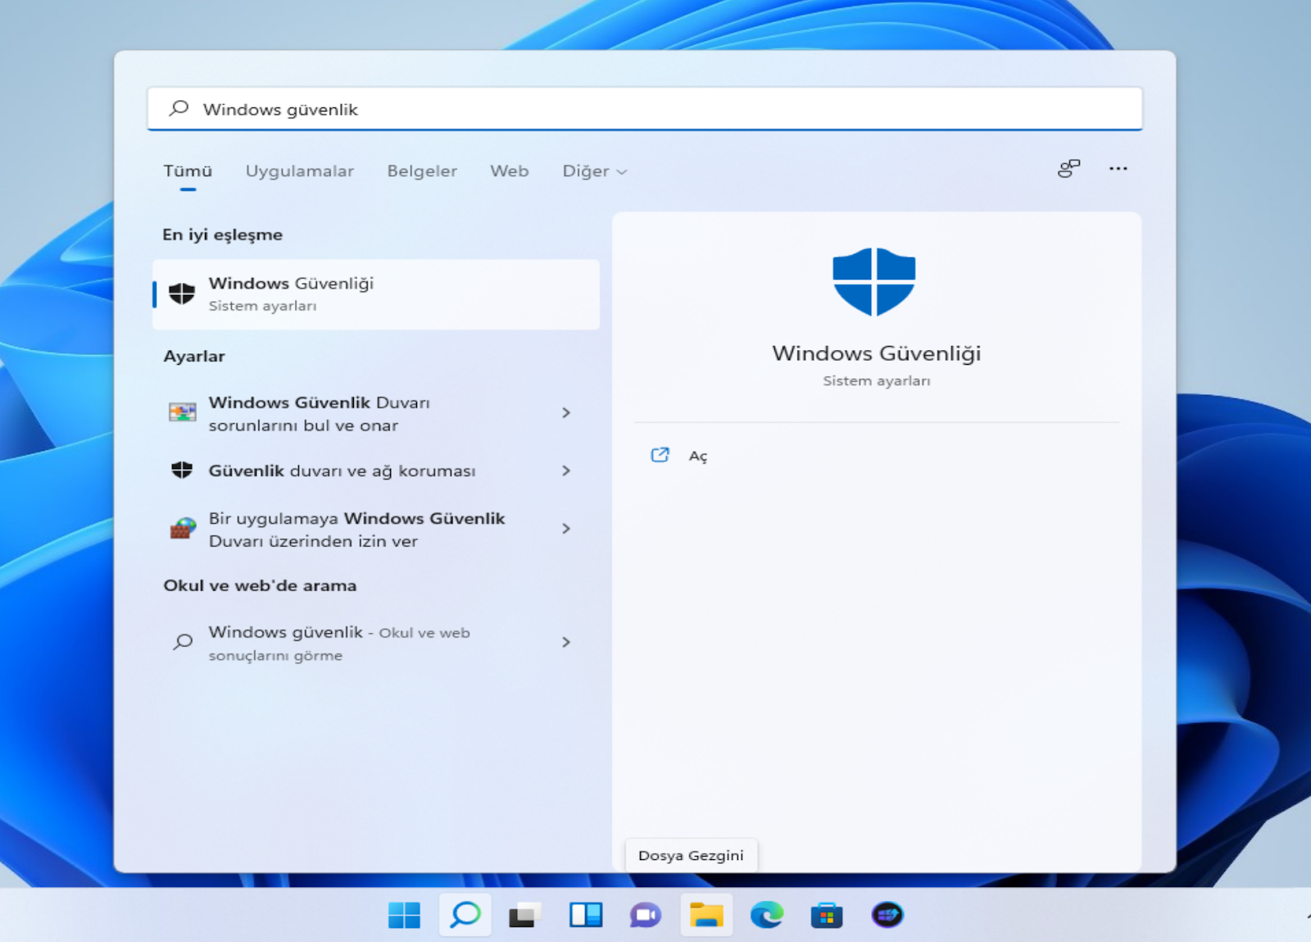Switch to the Uygulamalar tab
This screenshot has height=942, width=1311.
[x=300, y=171]
